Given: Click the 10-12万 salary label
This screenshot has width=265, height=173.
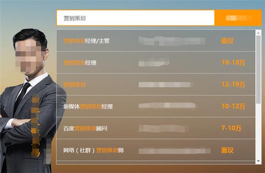Looking at the screenshot, I should tap(233, 106).
